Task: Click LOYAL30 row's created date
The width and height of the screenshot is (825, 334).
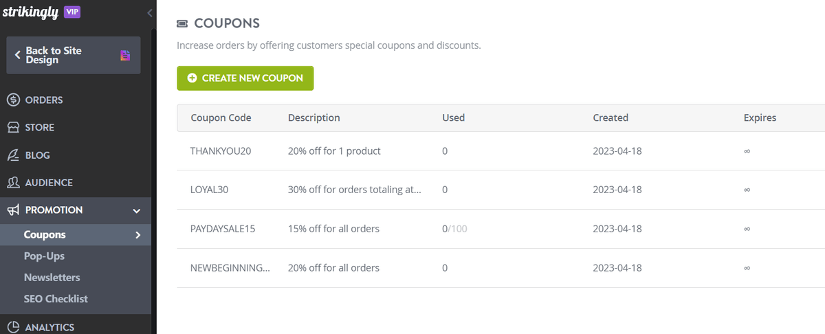Action: point(617,190)
